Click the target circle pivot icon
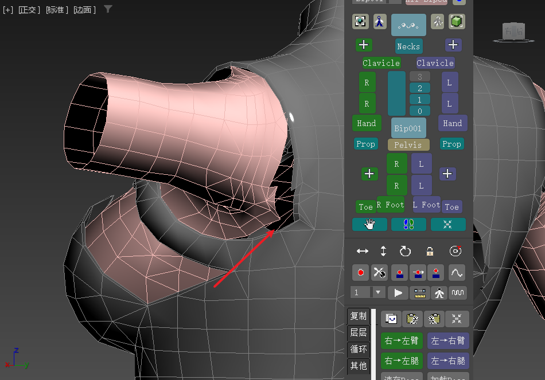This screenshot has height=380, width=545. (456, 251)
